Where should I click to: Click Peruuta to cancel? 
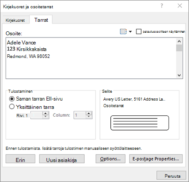click(171, 175)
